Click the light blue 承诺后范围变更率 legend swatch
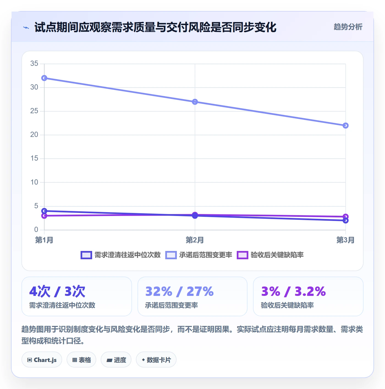The image size is (385, 389). [171, 255]
